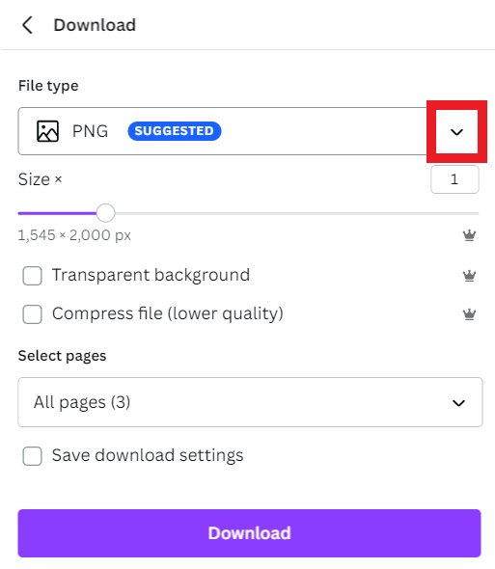
Task: Expand the File type dropdown chevron
Action: 456,132
